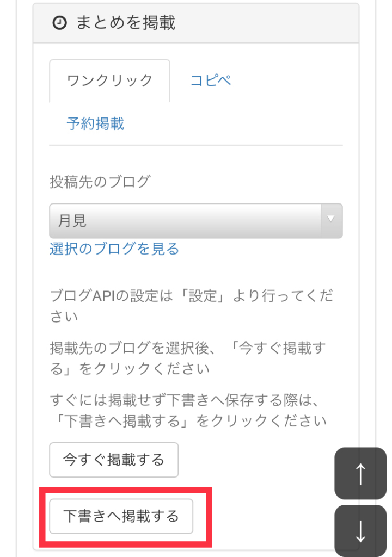Switch to the コピペ tab

click(211, 81)
